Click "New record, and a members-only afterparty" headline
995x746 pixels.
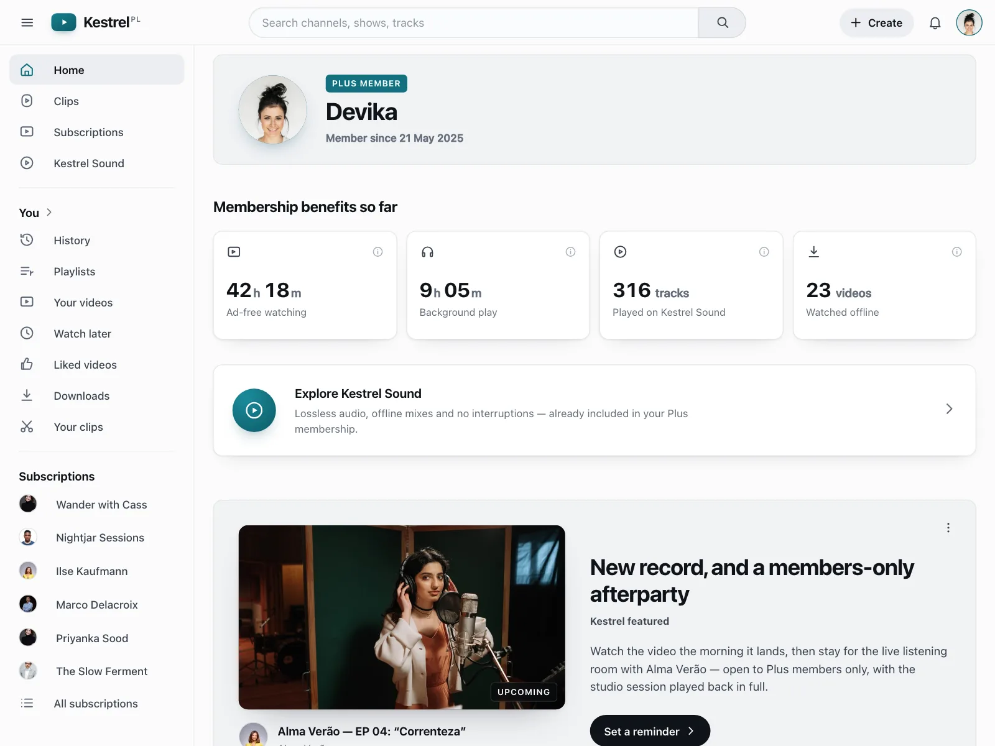tap(752, 581)
